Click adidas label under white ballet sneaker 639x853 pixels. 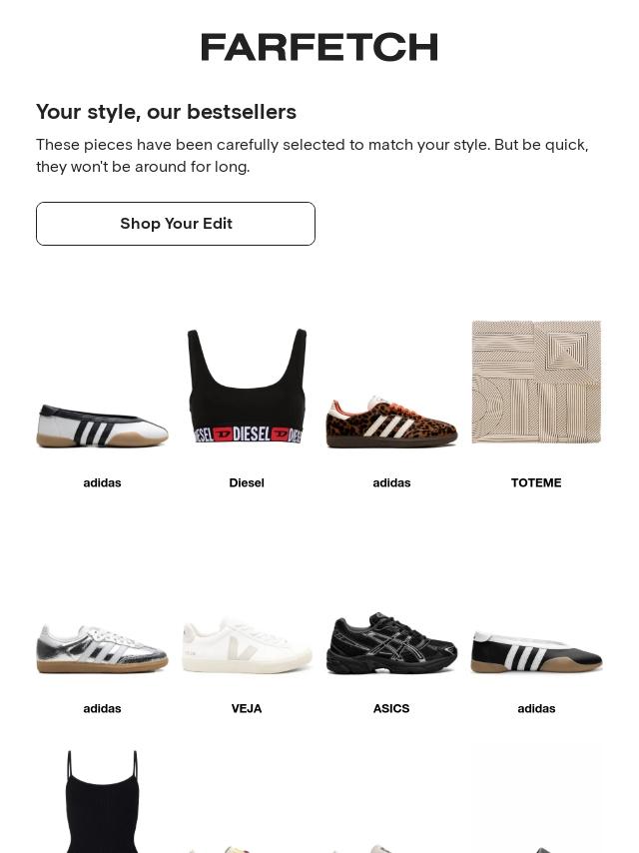coord(102,482)
